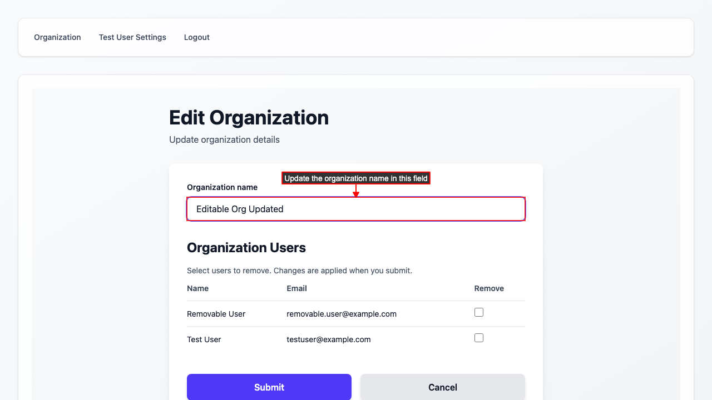Screen dimensions: 712x400
Task: Select the removable.user@example.com email cell
Action: click(x=342, y=314)
